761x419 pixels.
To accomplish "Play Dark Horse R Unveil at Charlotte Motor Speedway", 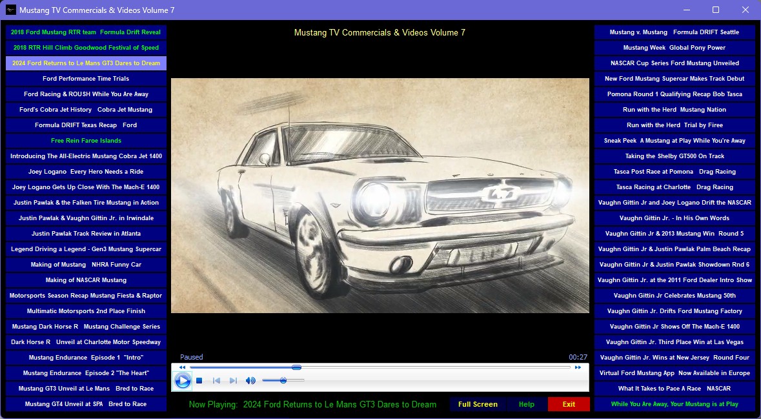I will point(86,342).
